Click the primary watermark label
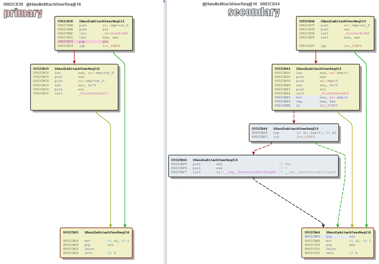The height and width of the screenshot is (264, 379). coord(23,14)
